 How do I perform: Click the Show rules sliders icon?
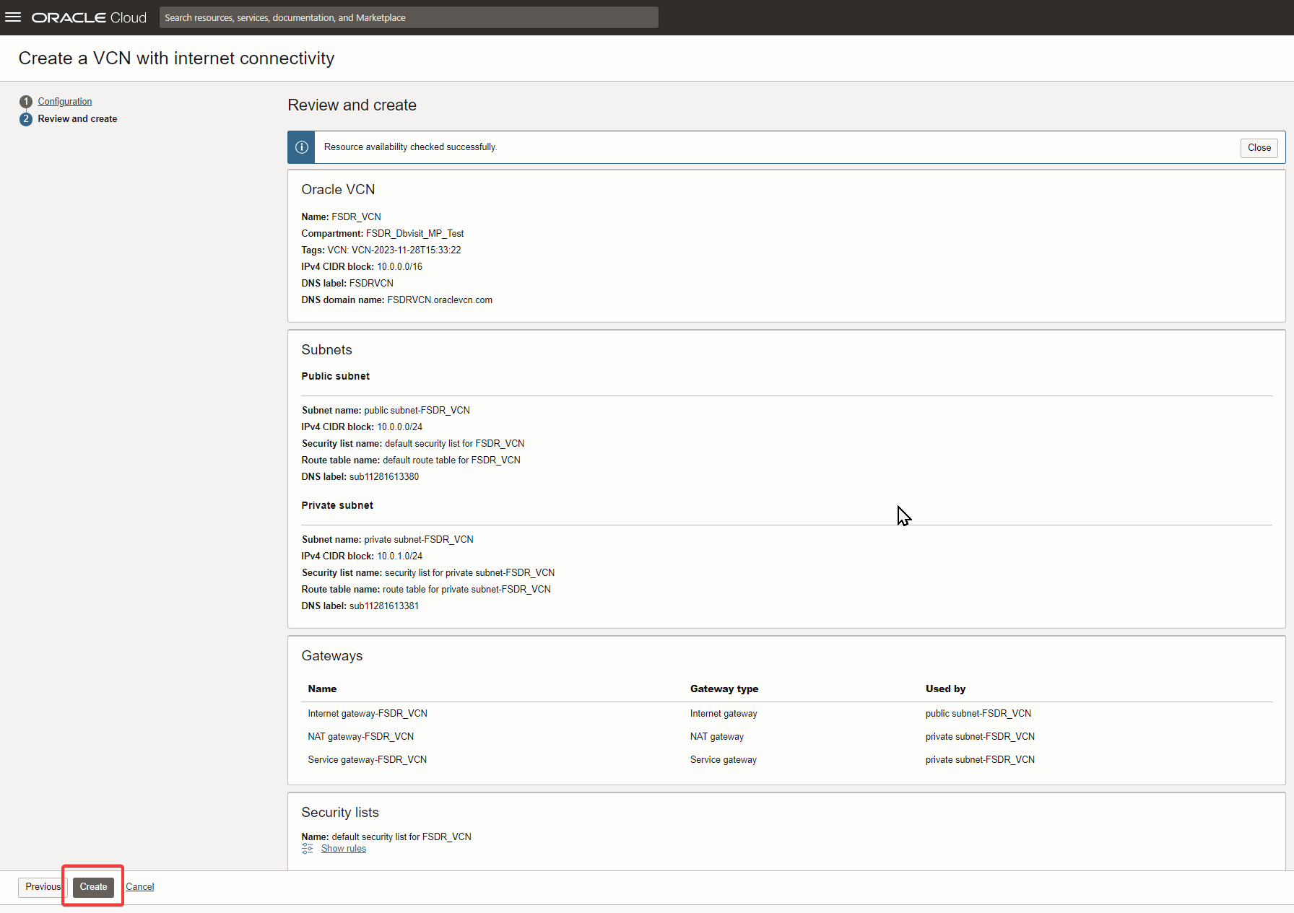(x=308, y=849)
